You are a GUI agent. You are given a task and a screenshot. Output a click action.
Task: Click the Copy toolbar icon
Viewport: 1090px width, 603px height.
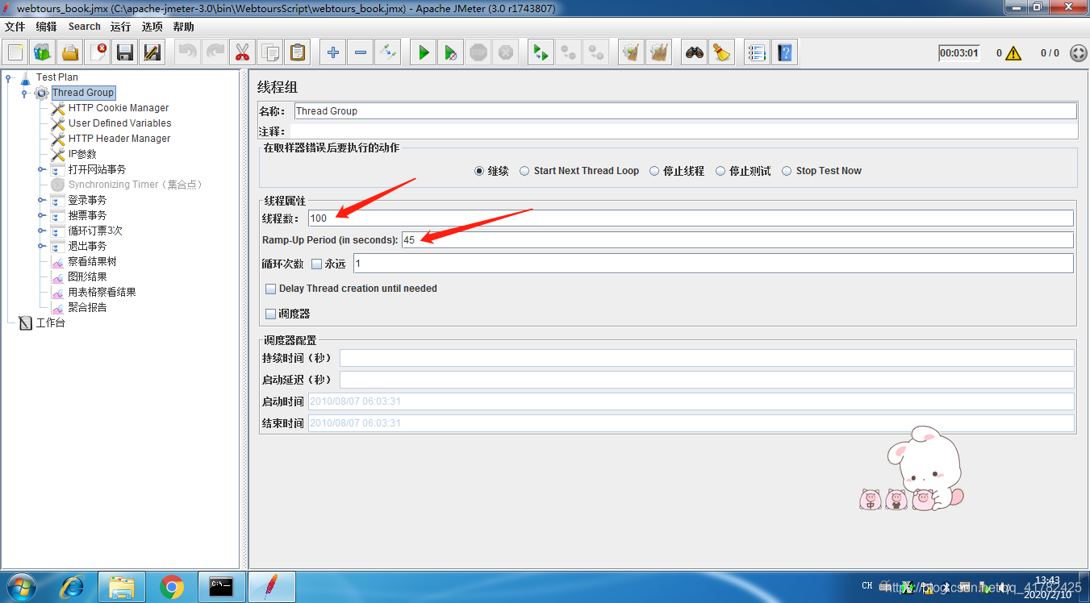click(x=270, y=53)
